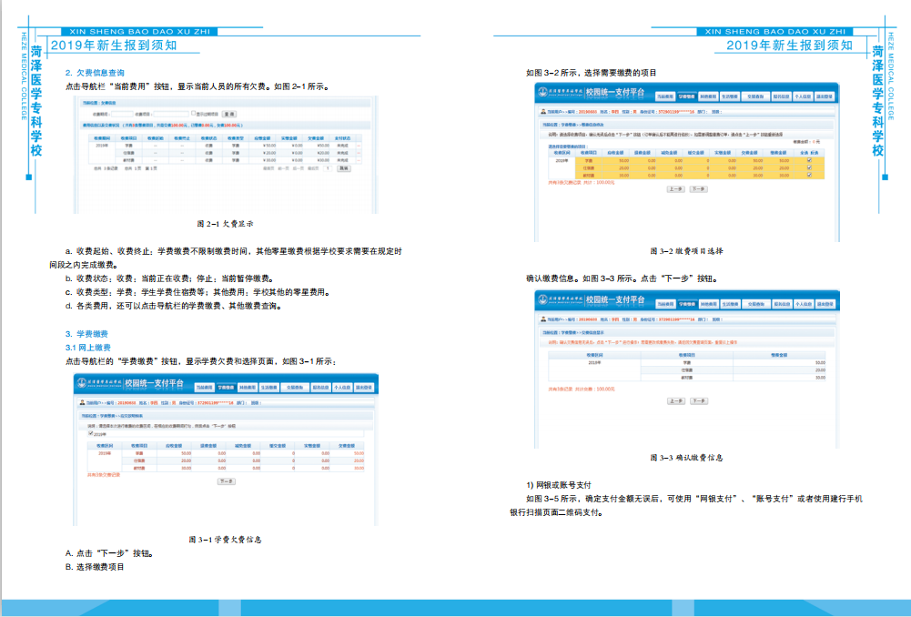Open the 个人信息 tab in Figure 3-1

(x=342, y=388)
